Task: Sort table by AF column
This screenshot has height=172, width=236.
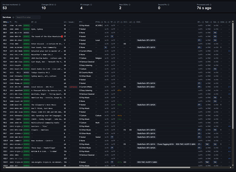Action: (229, 22)
